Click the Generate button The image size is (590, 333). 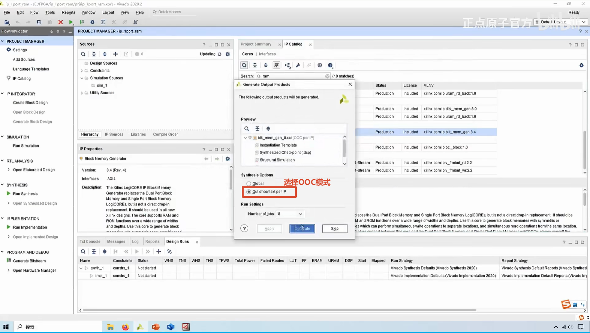tap(302, 229)
